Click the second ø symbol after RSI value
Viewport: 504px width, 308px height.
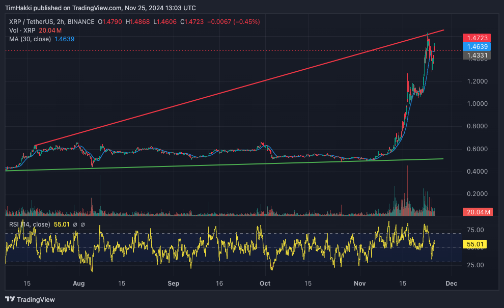(x=83, y=225)
